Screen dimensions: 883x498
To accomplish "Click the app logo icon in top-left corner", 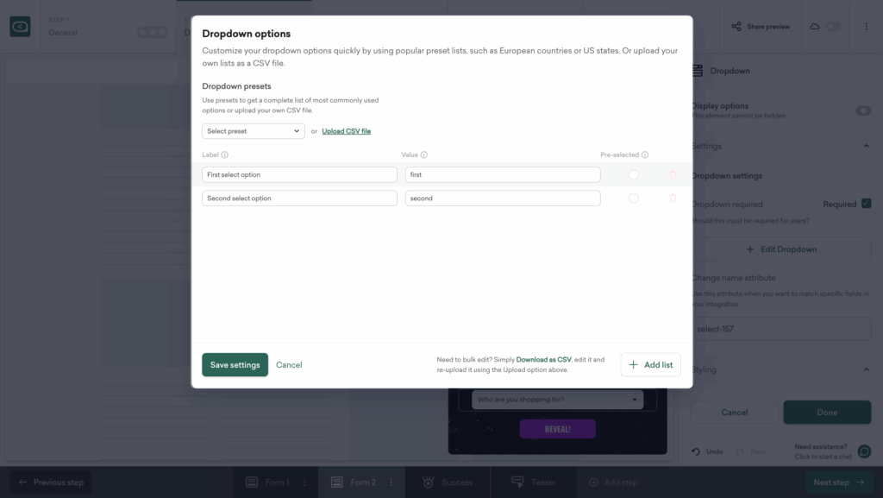I will (21, 27).
